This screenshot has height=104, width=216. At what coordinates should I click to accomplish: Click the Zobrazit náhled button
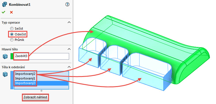click(35, 97)
